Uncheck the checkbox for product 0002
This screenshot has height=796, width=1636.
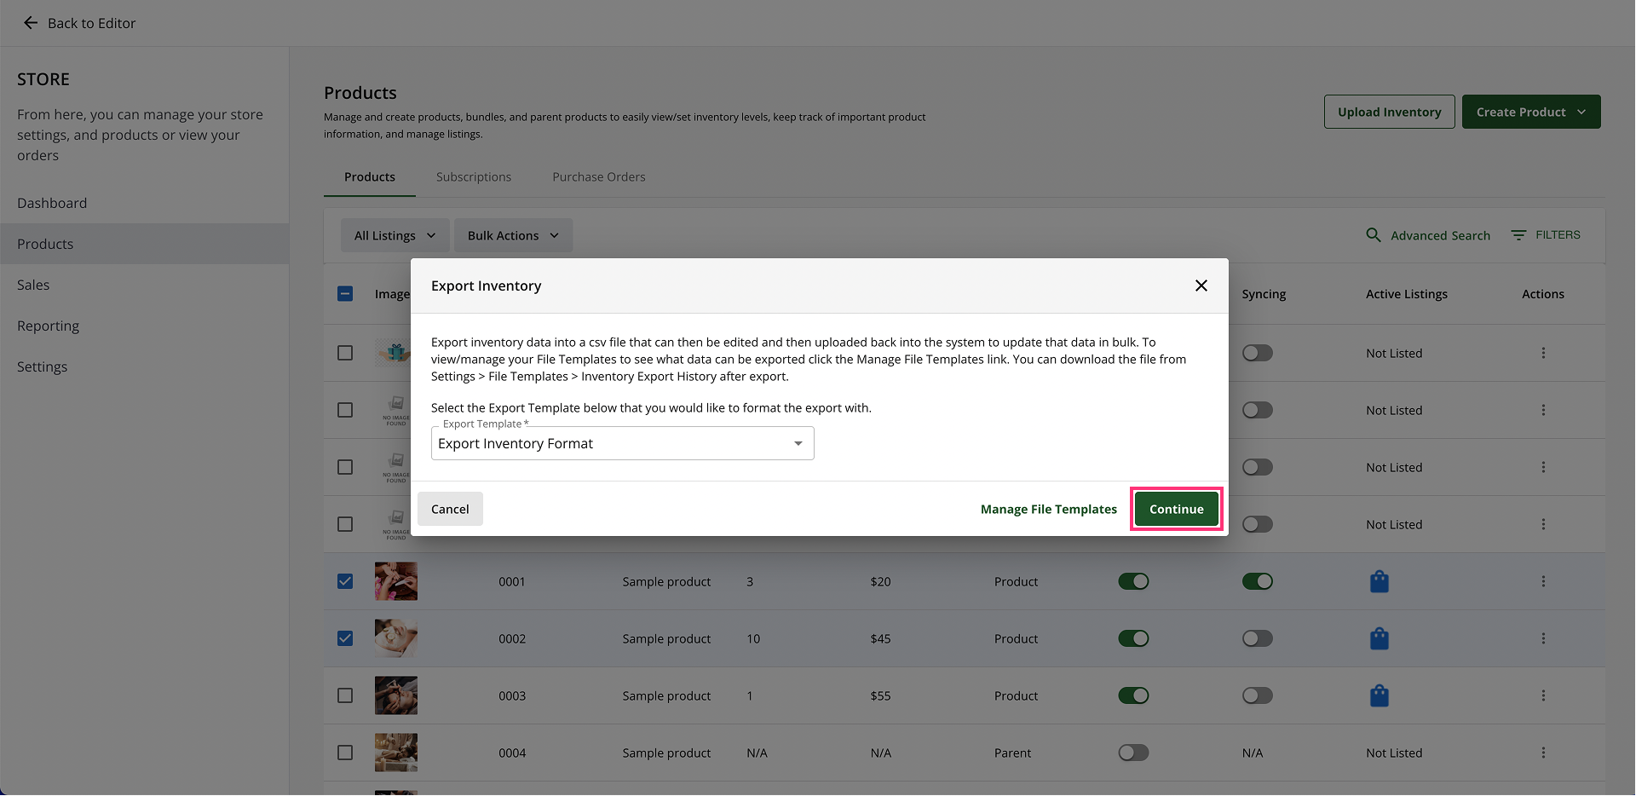tap(345, 638)
